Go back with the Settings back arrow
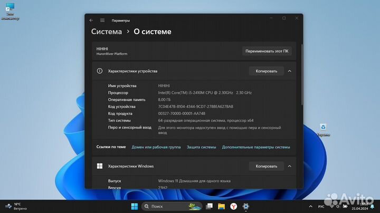The image size is (380, 213). [91, 21]
